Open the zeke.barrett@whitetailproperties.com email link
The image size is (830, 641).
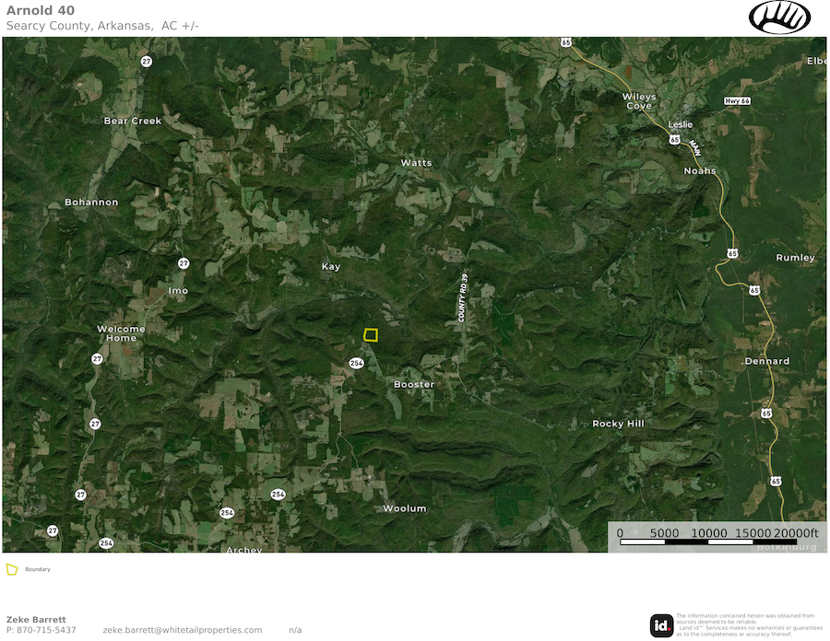(x=182, y=630)
